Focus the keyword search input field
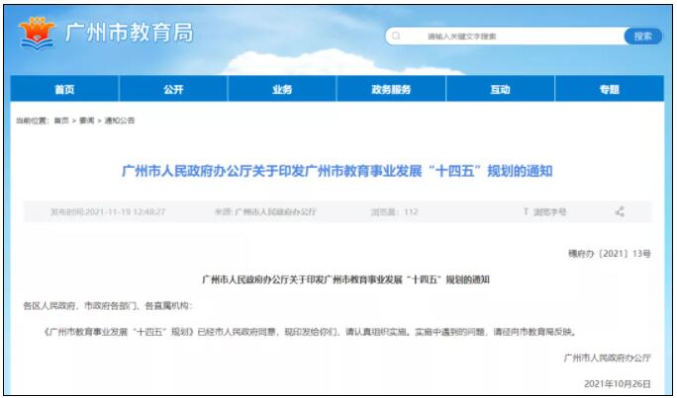Screen dimensions: 677x398 (x=505, y=37)
